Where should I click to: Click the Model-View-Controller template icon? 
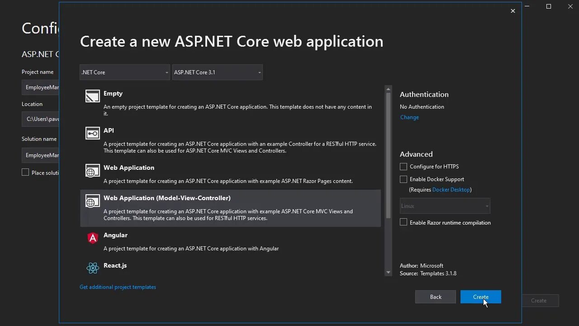pyautogui.click(x=93, y=201)
